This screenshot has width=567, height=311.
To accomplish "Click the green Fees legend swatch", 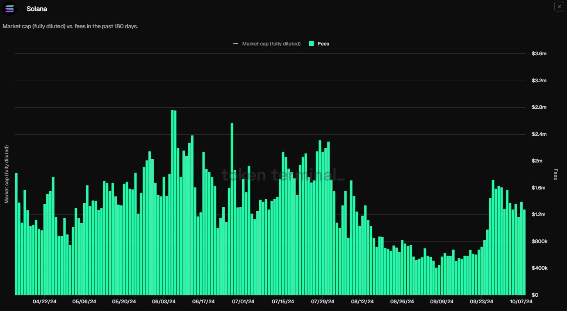I will click(312, 44).
